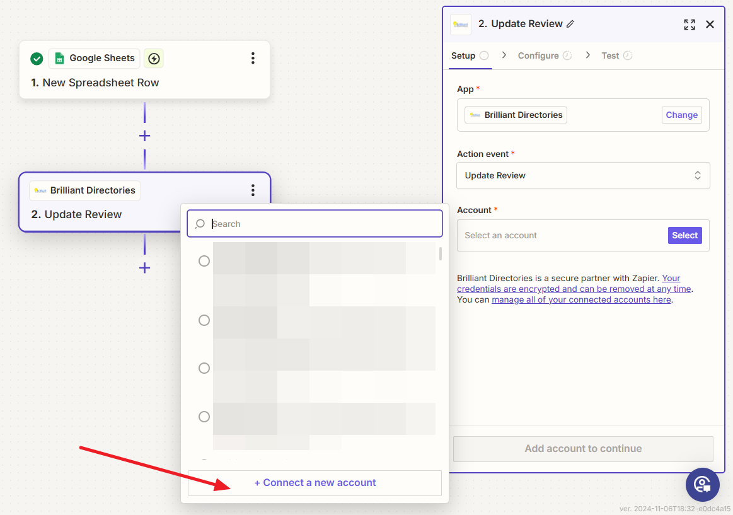The height and width of the screenshot is (515, 733).
Task: Click the plus icon below step 2
Action: coord(144,268)
